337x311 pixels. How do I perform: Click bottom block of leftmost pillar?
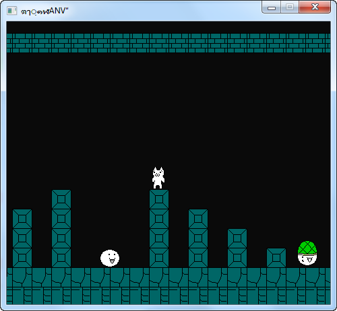[x=22, y=258]
